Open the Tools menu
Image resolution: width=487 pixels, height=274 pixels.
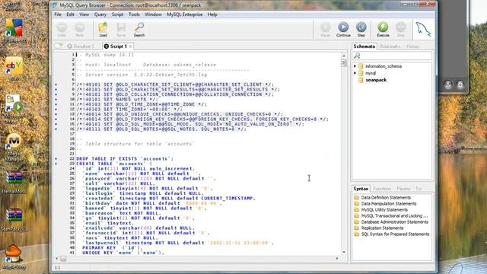(x=134, y=14)
